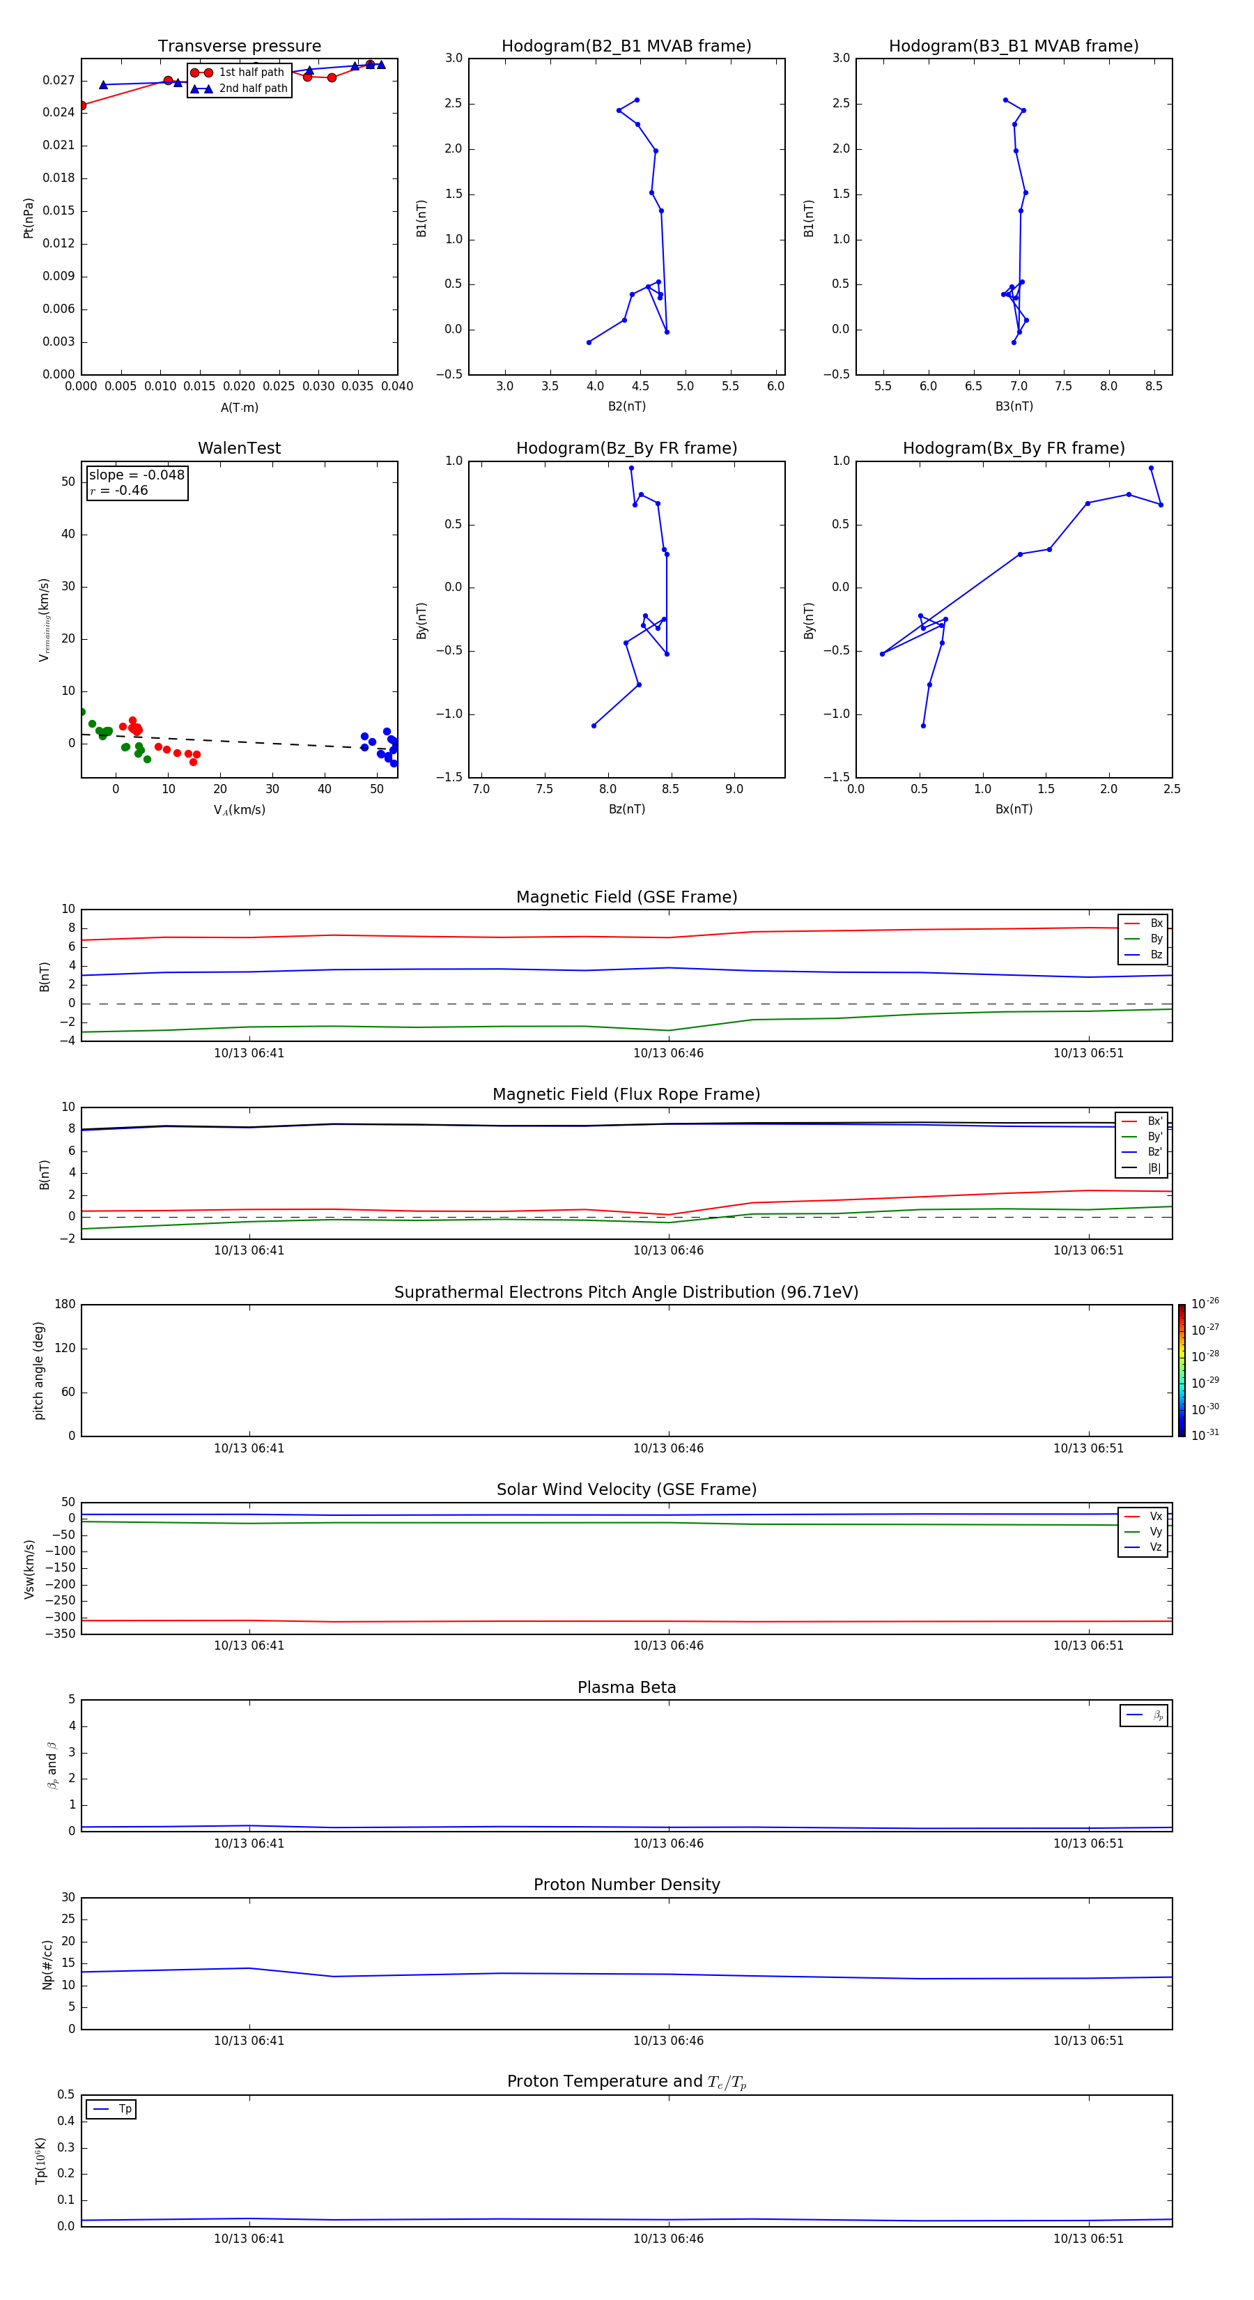The image size is (1254, 2300).
Task: Click the By legend entry in GSE panel
Action: (1143, 938)
